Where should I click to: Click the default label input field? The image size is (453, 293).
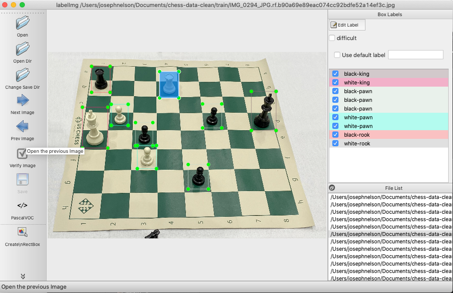point(416,54)
